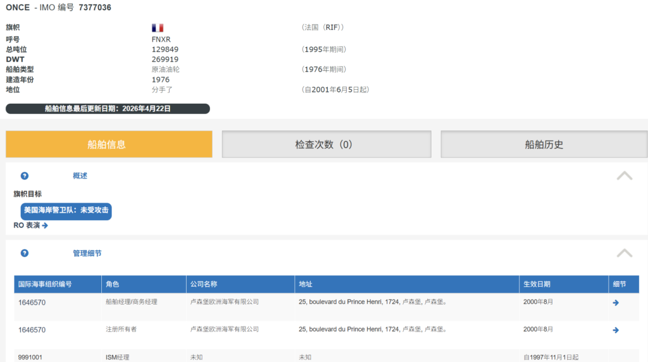
Task: Click the help icon beside 管理细节
Action: 25,253
